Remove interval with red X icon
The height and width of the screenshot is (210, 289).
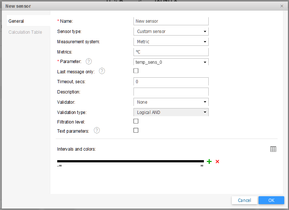(x=217, y=162)
